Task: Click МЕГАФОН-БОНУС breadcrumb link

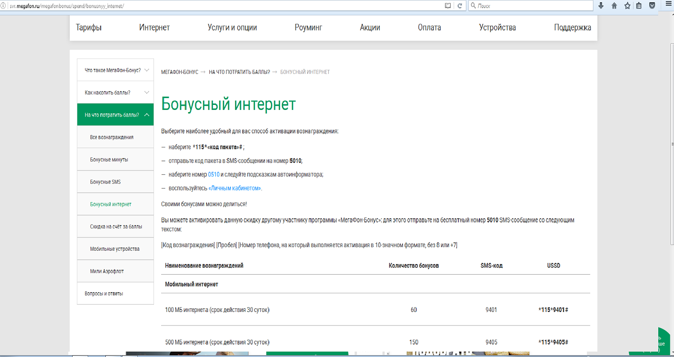Action: (x=180, y=72)
